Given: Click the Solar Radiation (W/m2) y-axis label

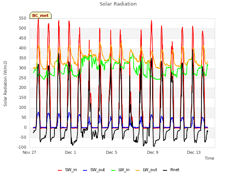Looking at the screenshot, I should [5, 84].
